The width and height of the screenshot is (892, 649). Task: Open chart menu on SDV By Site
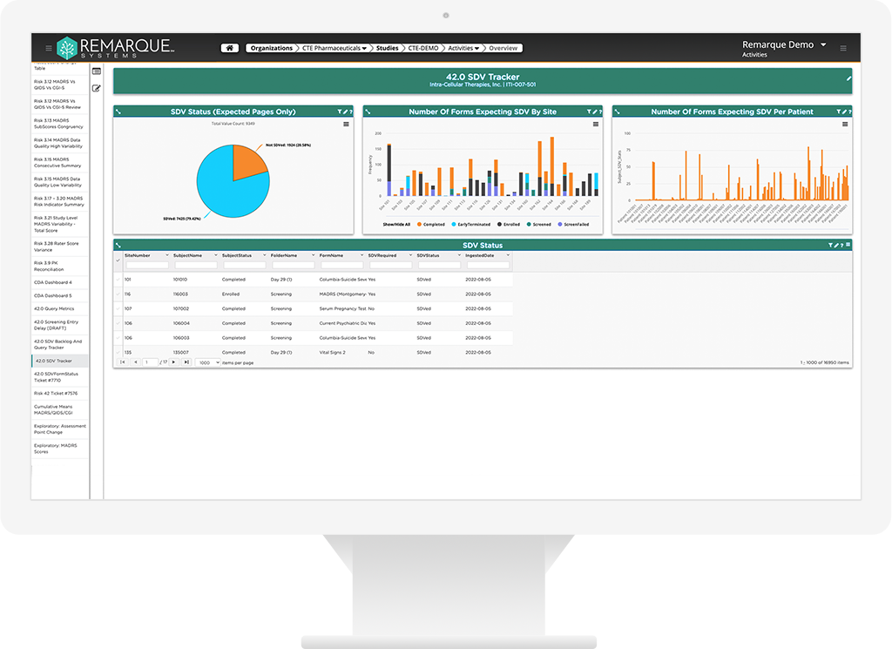596,125
